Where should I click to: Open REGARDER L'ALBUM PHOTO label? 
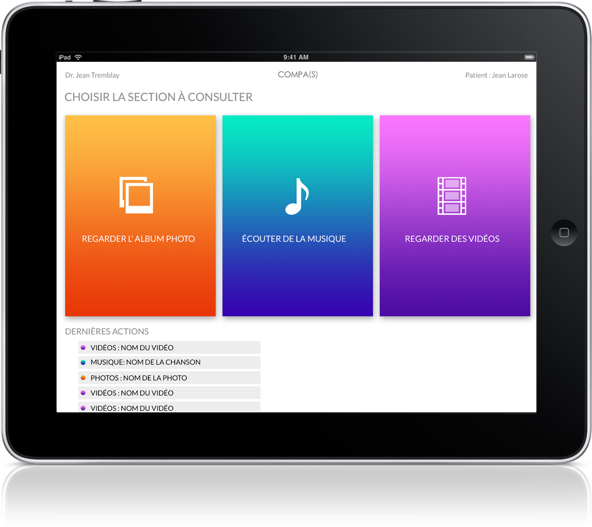138,239
